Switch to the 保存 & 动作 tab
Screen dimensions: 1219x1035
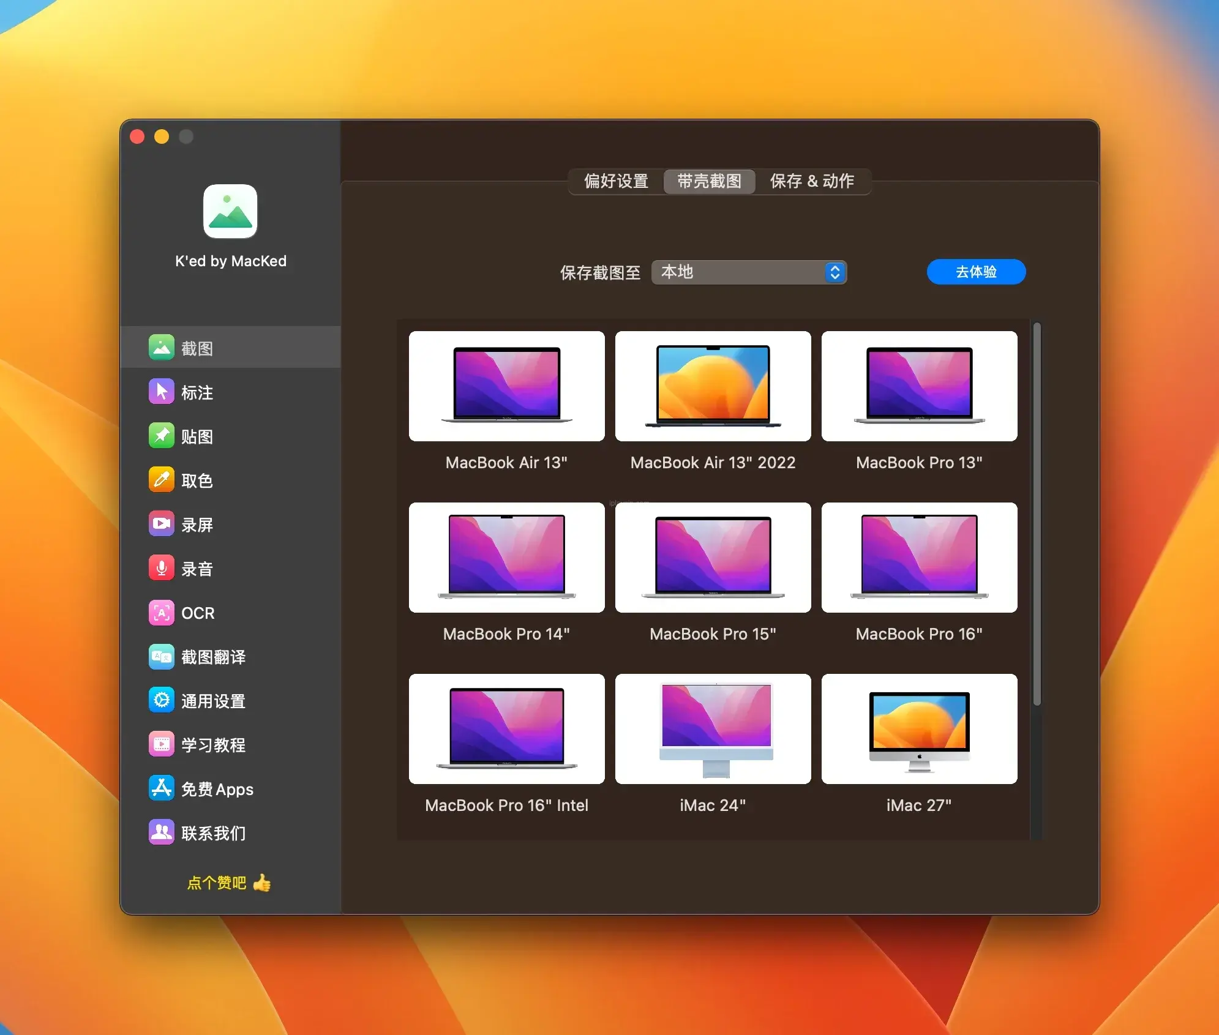coord(812,181)
